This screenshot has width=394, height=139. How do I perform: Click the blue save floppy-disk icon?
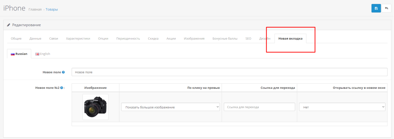click(x=376, y=8)
